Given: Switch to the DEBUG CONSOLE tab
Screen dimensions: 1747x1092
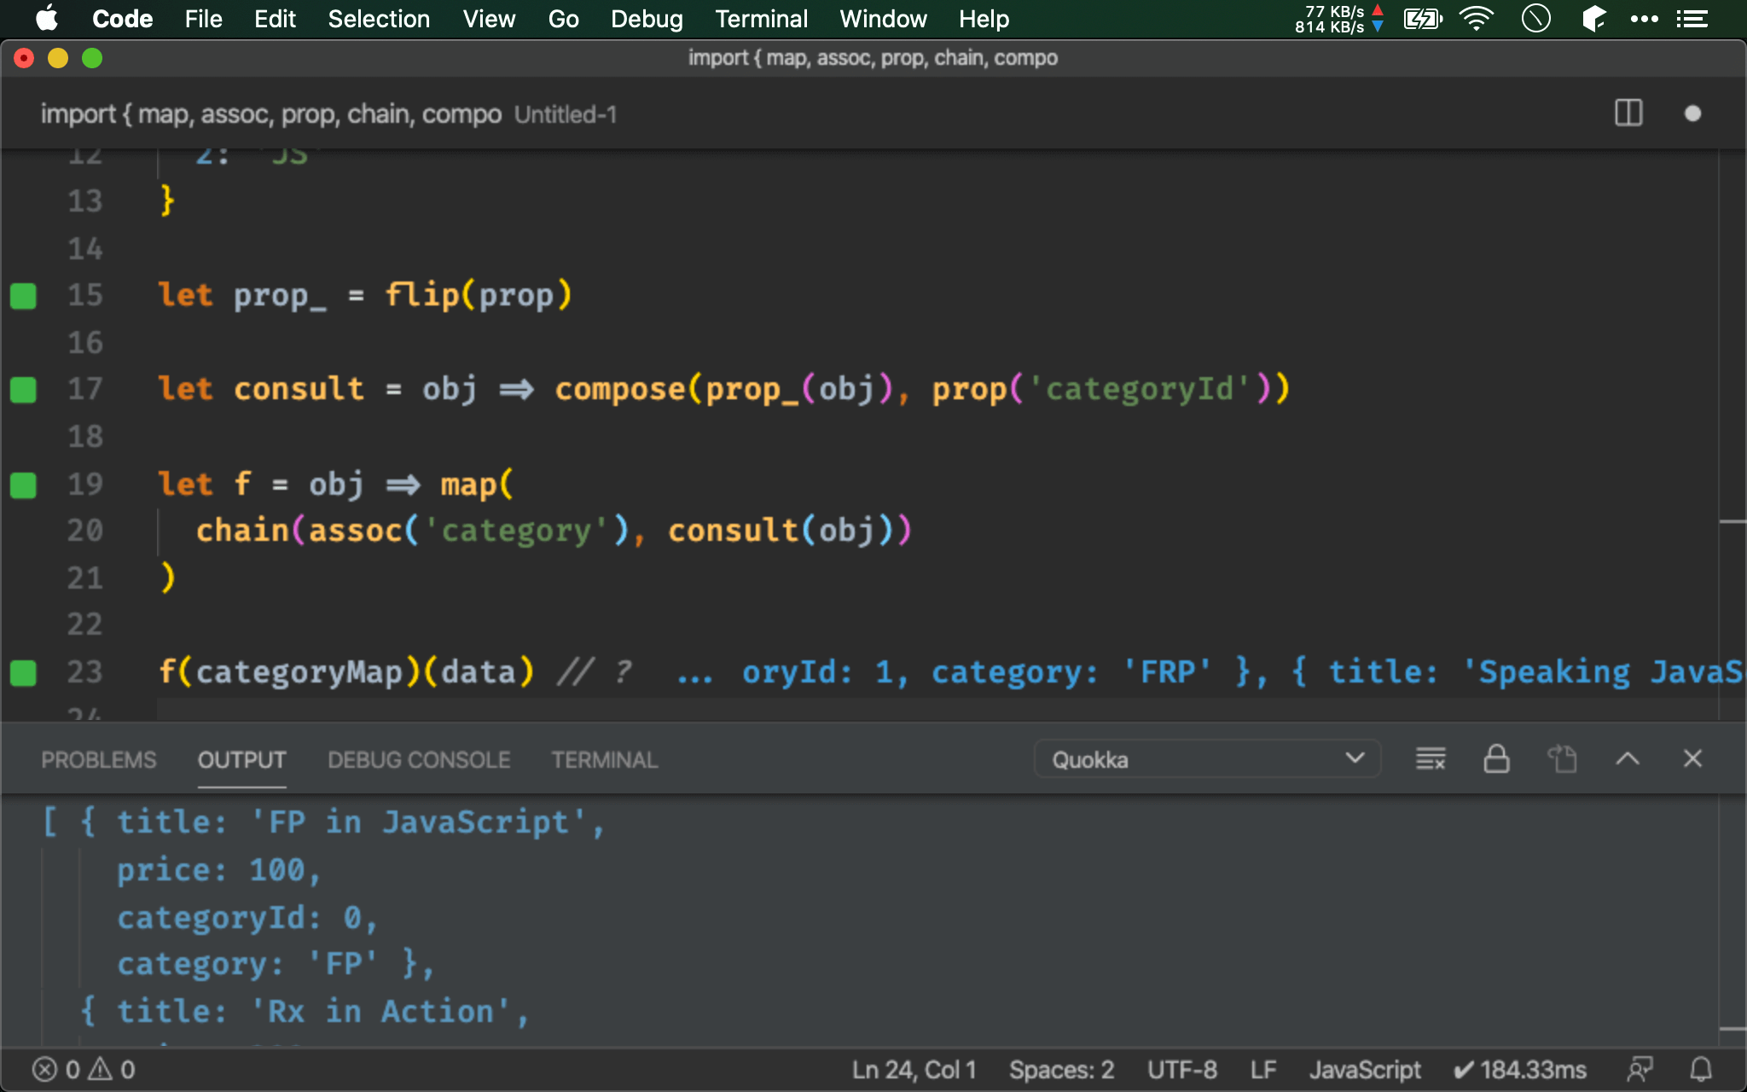Looking at the screenshot, I should pyautogui.click(x=419, y=759).
